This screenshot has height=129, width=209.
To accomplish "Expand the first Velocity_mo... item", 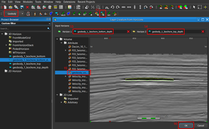I will click(x=65, y=76).
